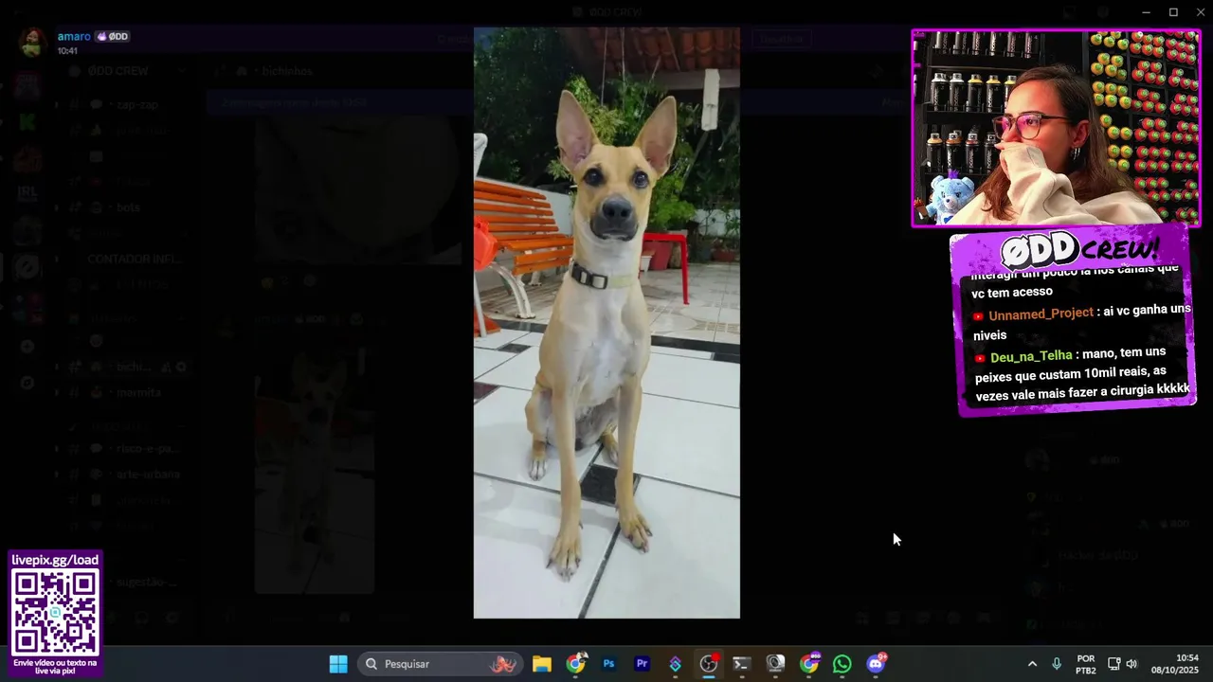This screenshot has height=682, width=1213.
Task: Click amaro's avatar in the image viewer
Action: pyautogui.click(x=32, y=43)
